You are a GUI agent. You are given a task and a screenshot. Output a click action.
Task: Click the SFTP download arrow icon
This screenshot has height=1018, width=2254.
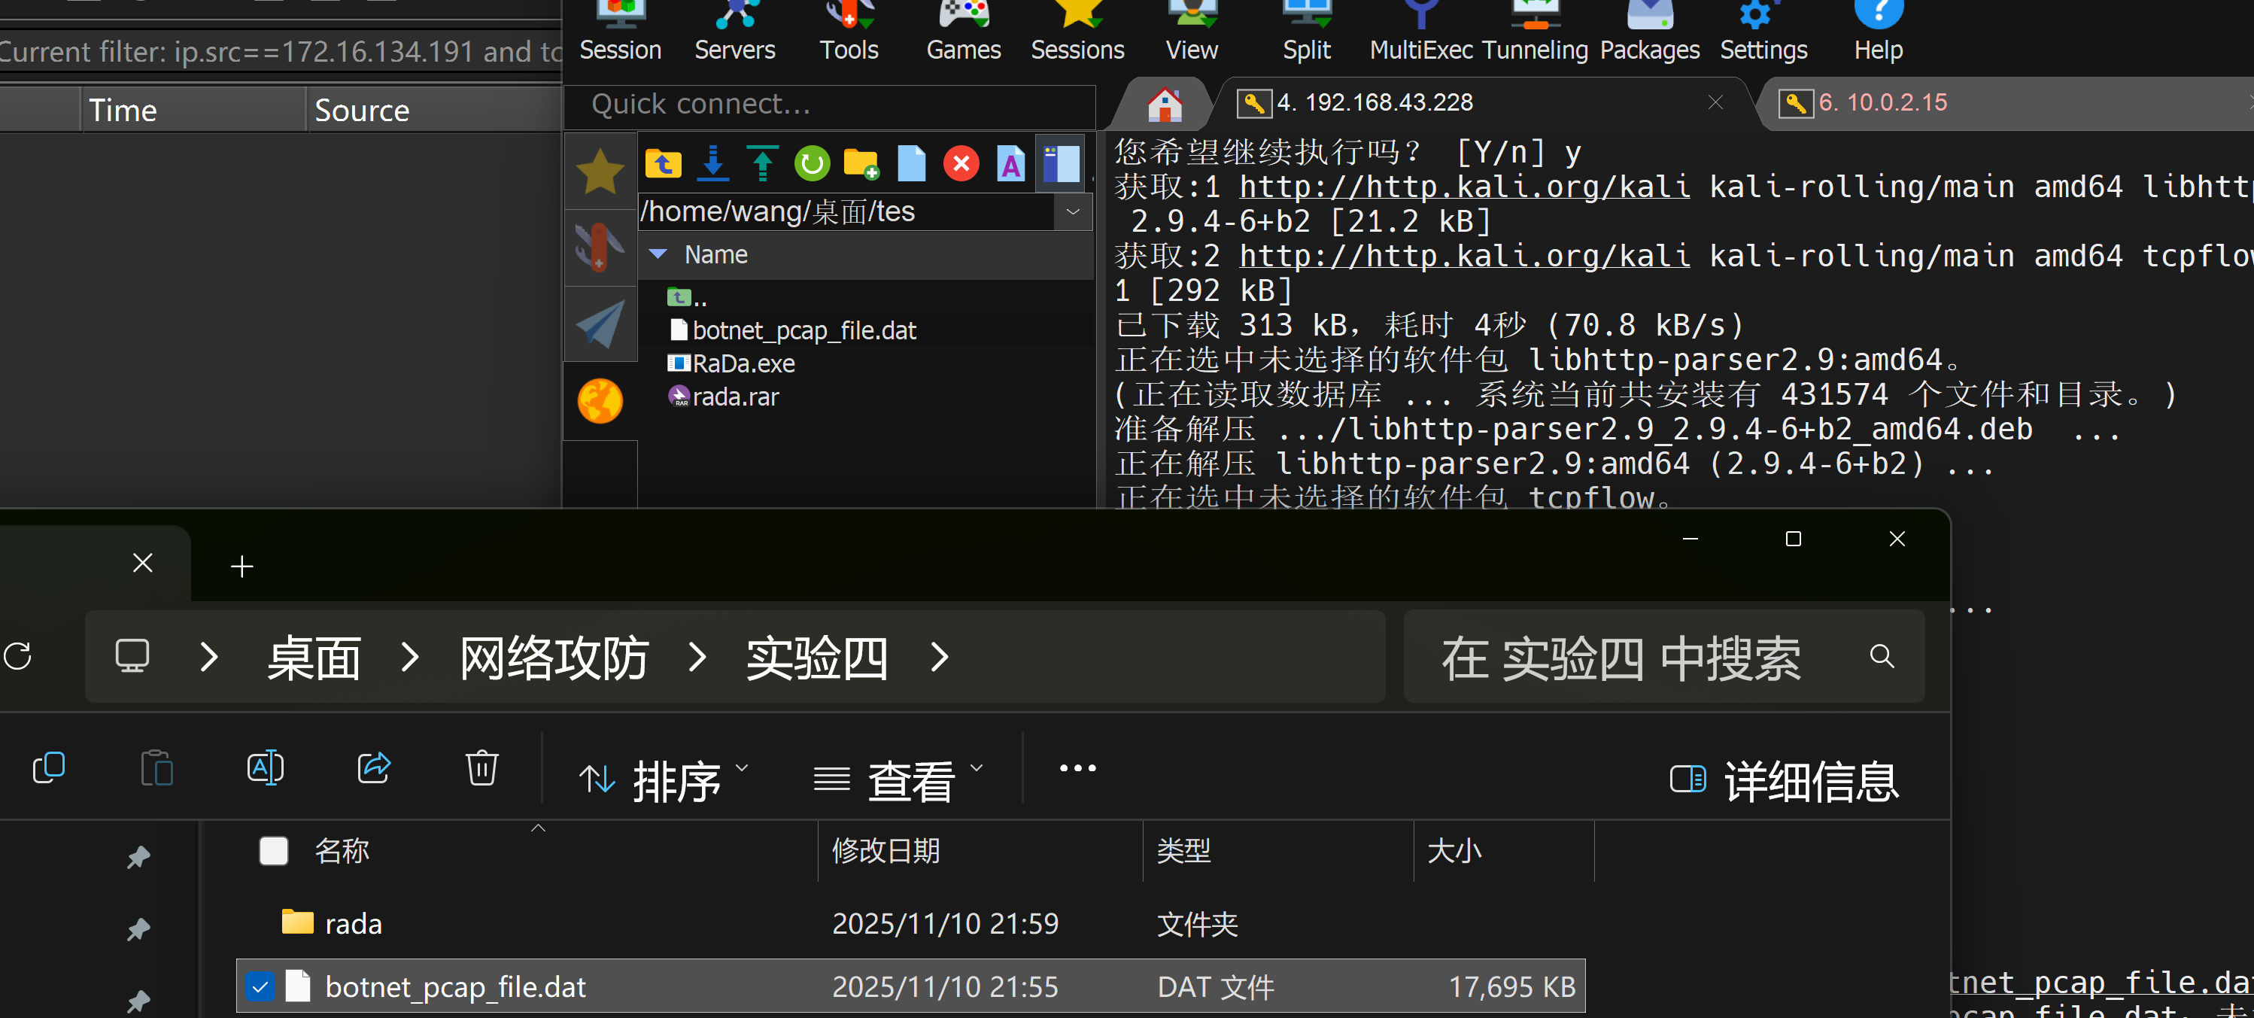coord(713,164)
